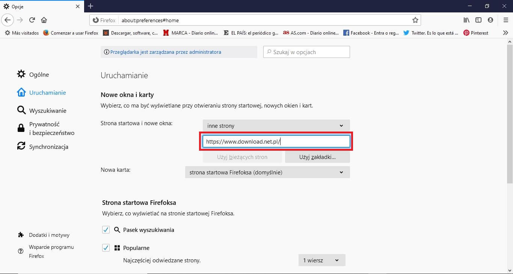The height and width of the screenshot is (274, 513).
Task: Open the Más visitados bookmarks folder
Action: 22,33
